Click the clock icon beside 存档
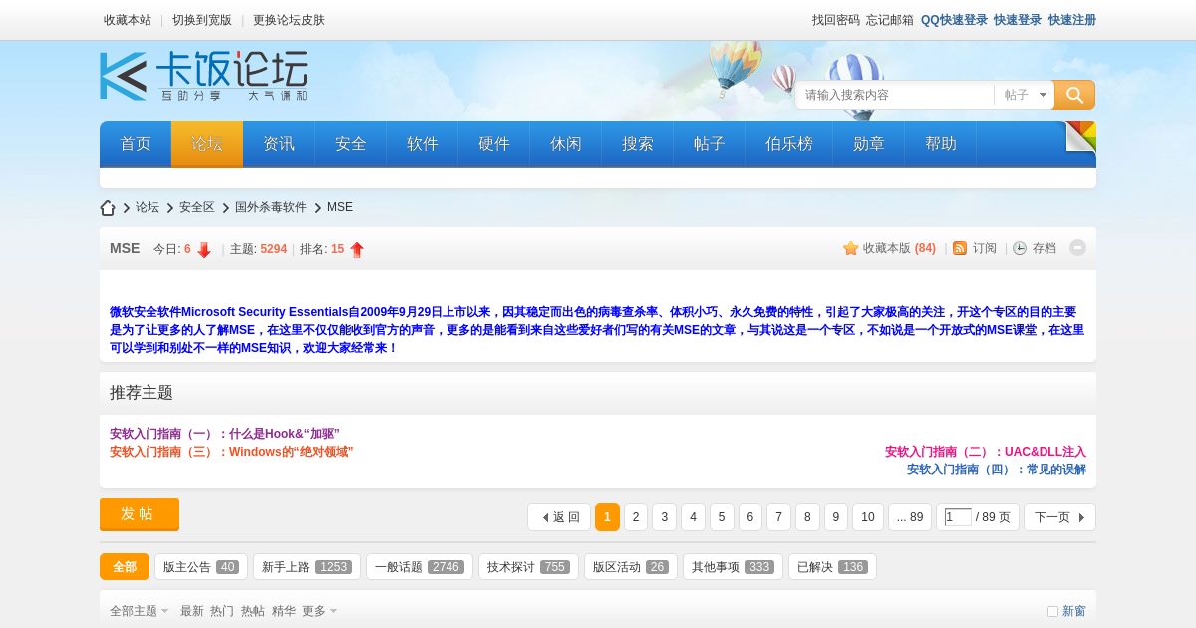 point(1020,248)
